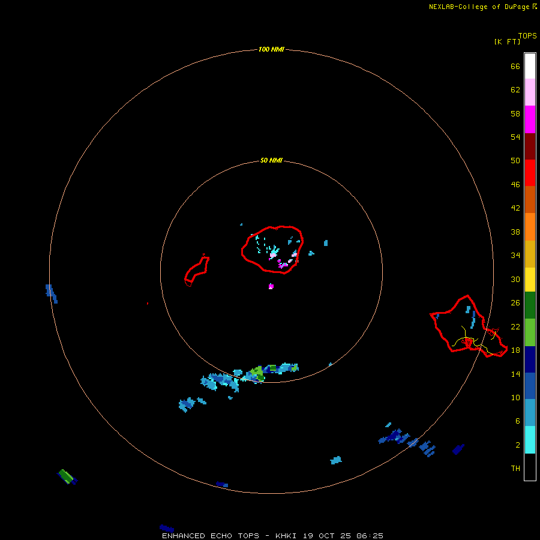Click legend value 10
540x540 pixels.
tap(515, 397)
